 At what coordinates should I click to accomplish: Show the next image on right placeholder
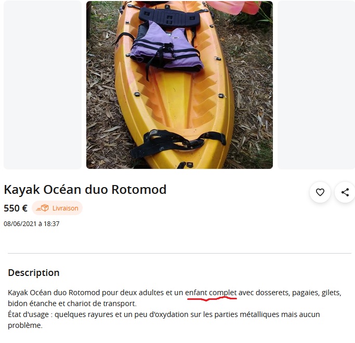pyautogui.click(x=316, y=85)
